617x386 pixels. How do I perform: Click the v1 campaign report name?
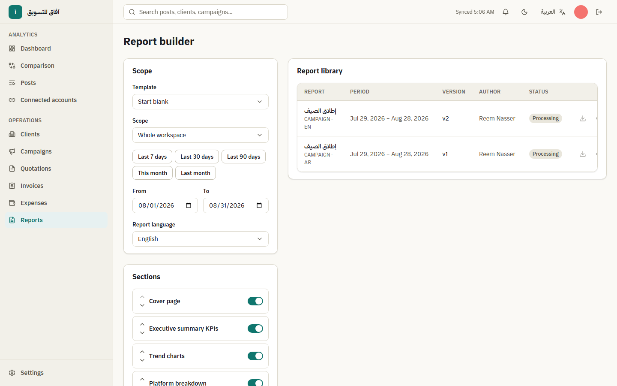click(320, 146)
